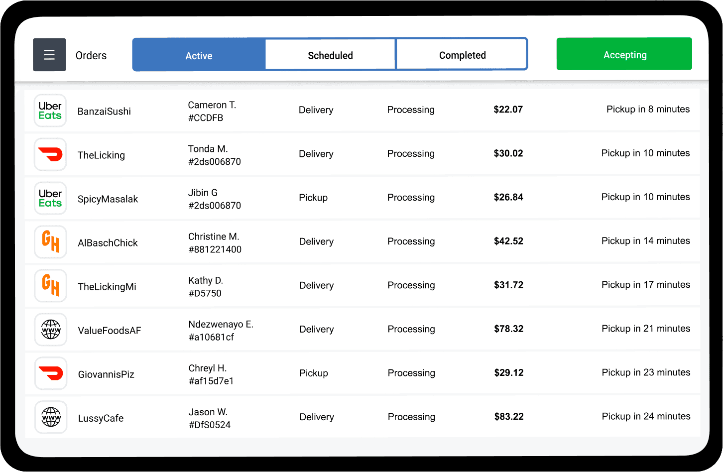Viewport: 723px width, 472px height.
Task: Switch to the Active orders tab
Action: (199, 55)
